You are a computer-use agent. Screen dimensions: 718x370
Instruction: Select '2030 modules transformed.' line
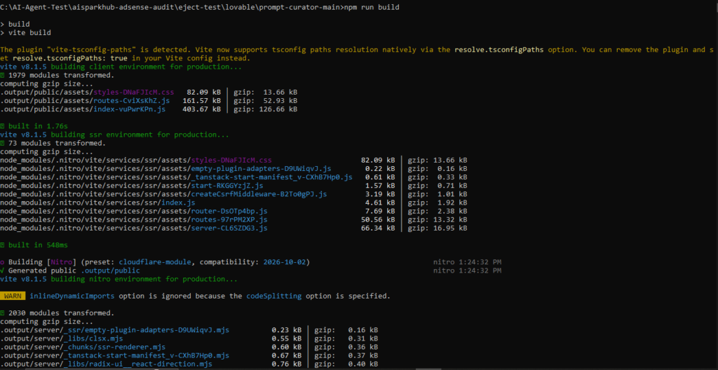pyautogui.click(x=57, y=313)
